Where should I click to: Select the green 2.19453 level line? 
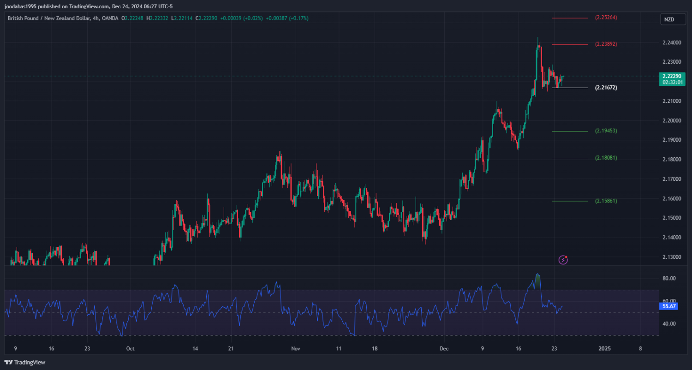pyautogui.click(x=570, y=131)
